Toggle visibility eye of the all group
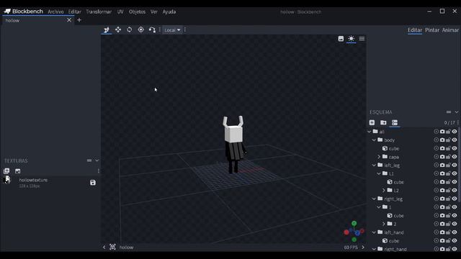 455,132
